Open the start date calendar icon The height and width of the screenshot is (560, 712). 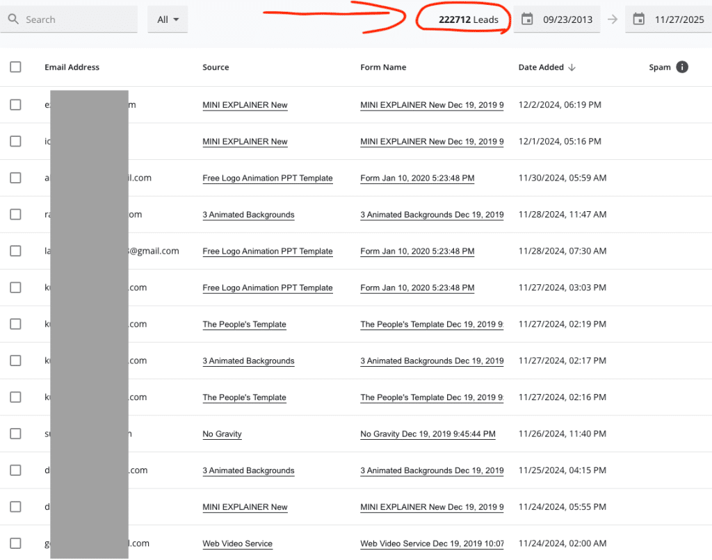tap(527, 19)
